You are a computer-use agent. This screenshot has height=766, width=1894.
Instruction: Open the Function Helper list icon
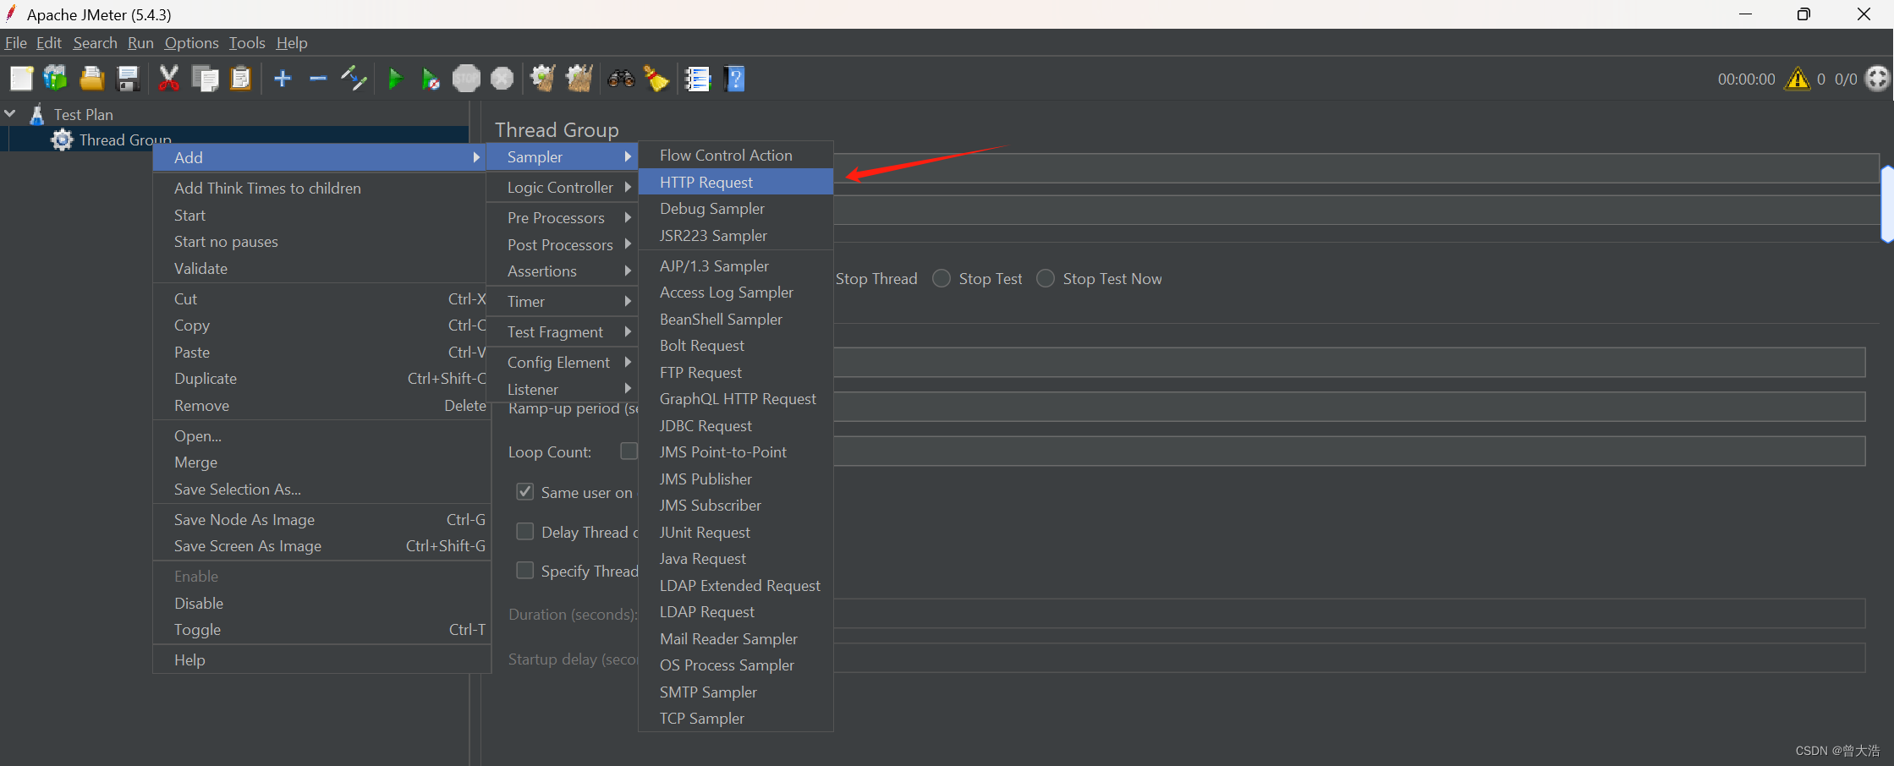click(698, 79)
